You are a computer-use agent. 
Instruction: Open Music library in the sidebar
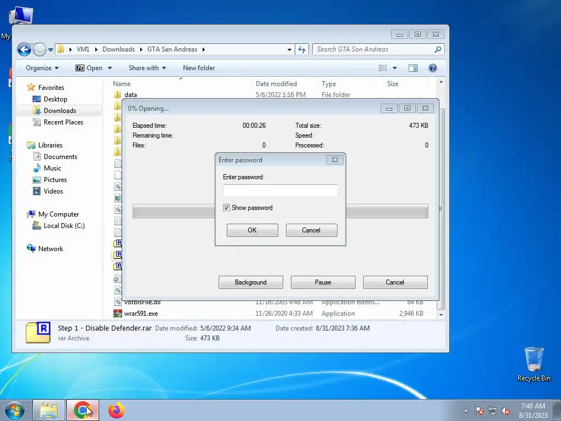point(52,168)
